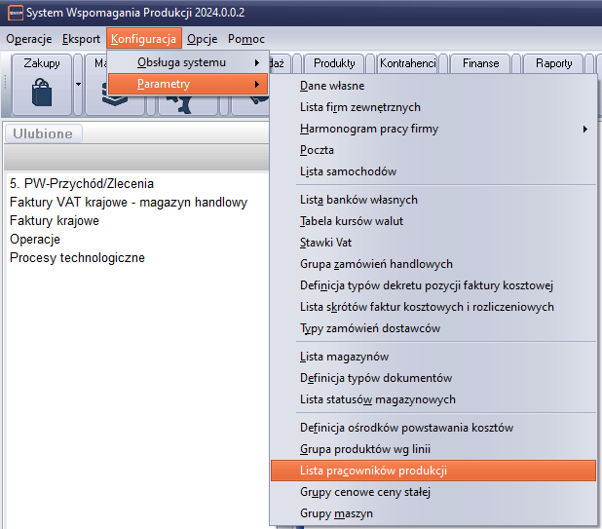The width and height of the screenshot is (602, 529).
Task: Switch to the Ulubione tab
Action: pyautogui.click(x=44, y=133)
